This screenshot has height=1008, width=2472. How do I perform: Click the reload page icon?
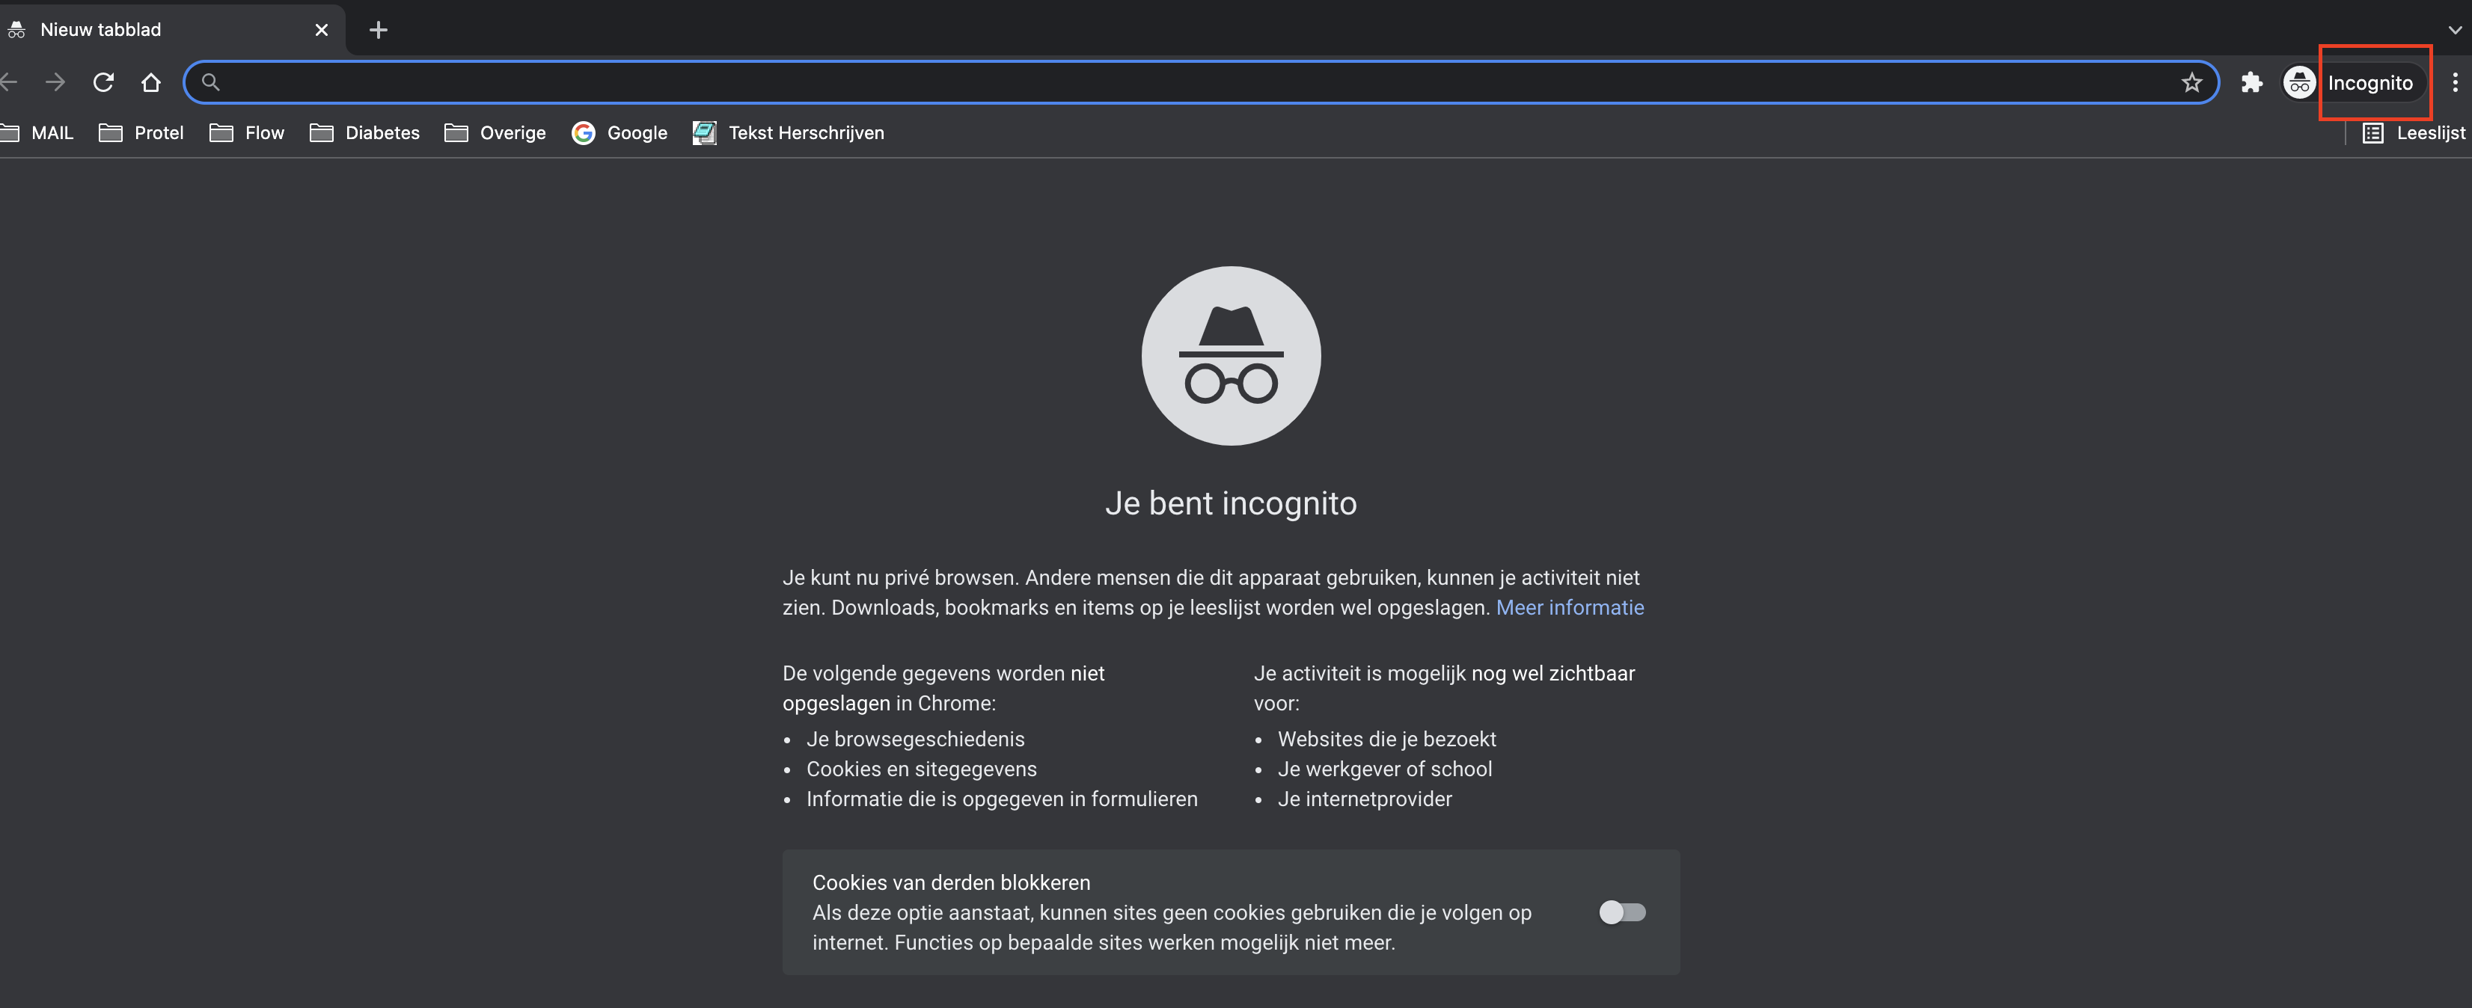104,82
